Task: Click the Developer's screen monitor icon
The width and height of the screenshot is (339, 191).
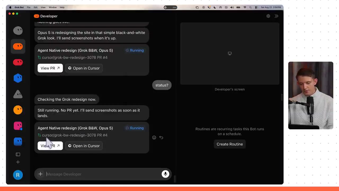Action: click(230, 54)
